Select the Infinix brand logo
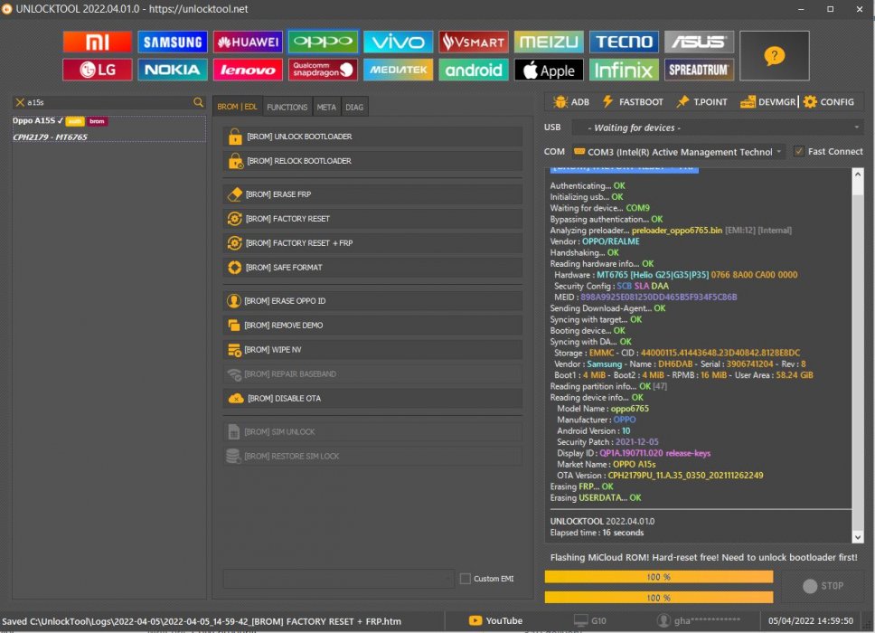The height and width of the screenshot is (633, 875). click(624, 70)
